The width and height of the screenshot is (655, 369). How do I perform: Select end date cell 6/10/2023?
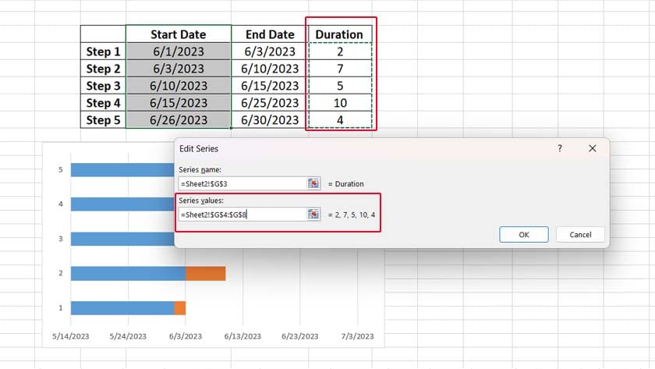pos(270,69)
